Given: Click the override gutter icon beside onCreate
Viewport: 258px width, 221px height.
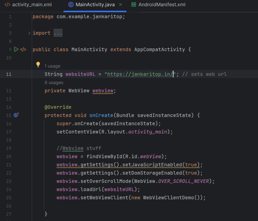Looking at the screenshot, I should tap(16, 115).
